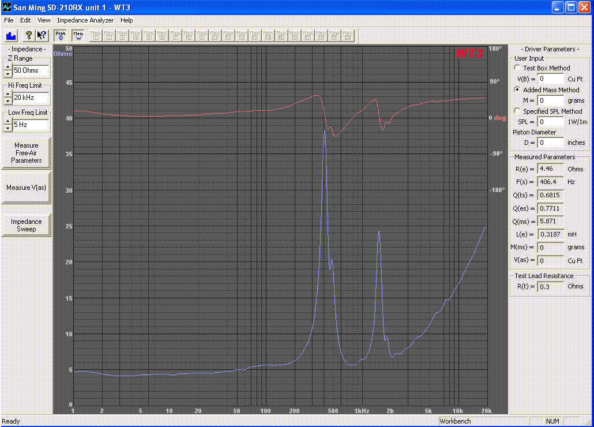The width and height of the screenshot is (594, 427).
Task: Select the Specified SPL Method radio button
Action: (x=517, y=111)
